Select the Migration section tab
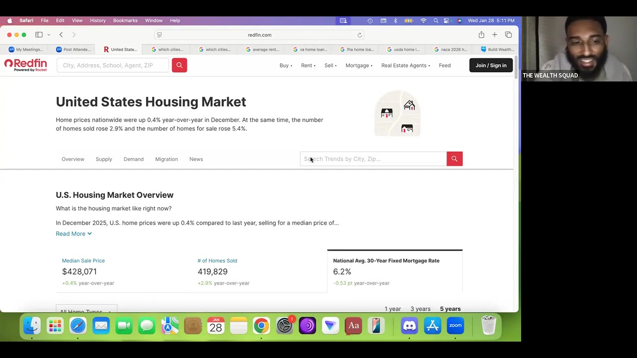This screenshot has height=358, width=637. [x=166, y=159]
